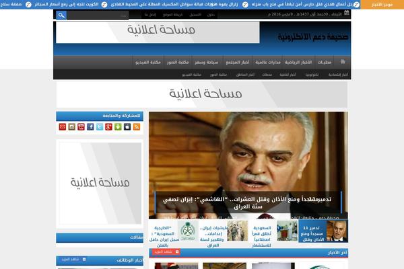Image resolution: width=404 pixels, height=269 pixels.
Task: Open 'أخبار ثقافية' in the sub navigation
Action: click(288, 75)
